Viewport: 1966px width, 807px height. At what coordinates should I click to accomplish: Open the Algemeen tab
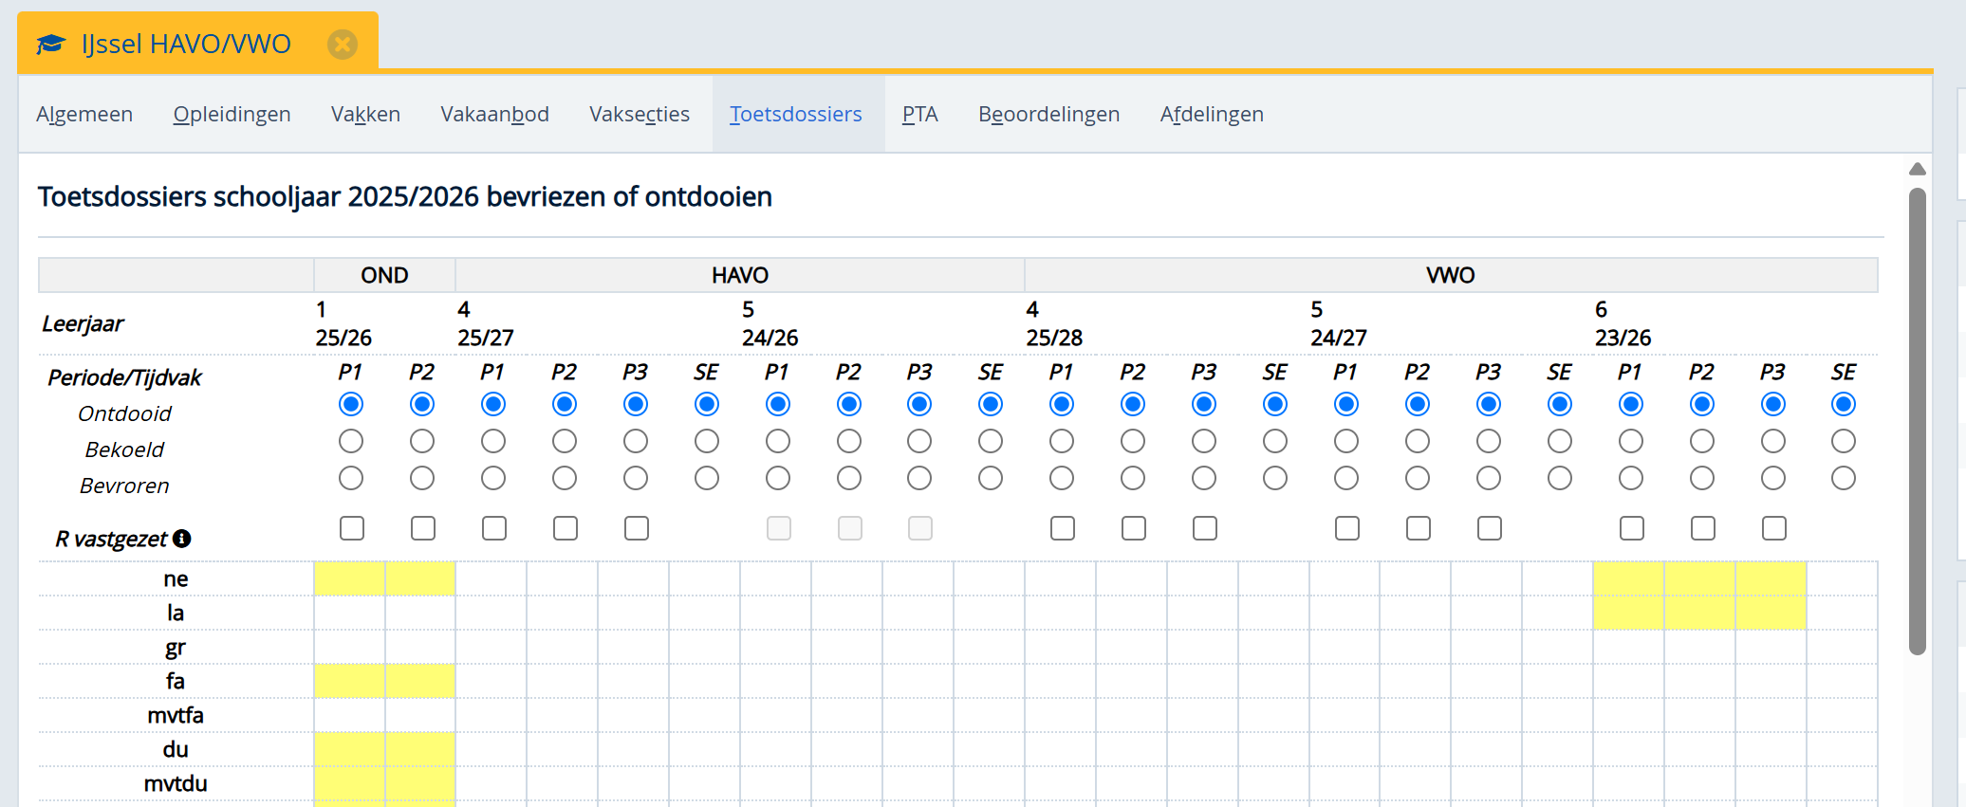84,114
